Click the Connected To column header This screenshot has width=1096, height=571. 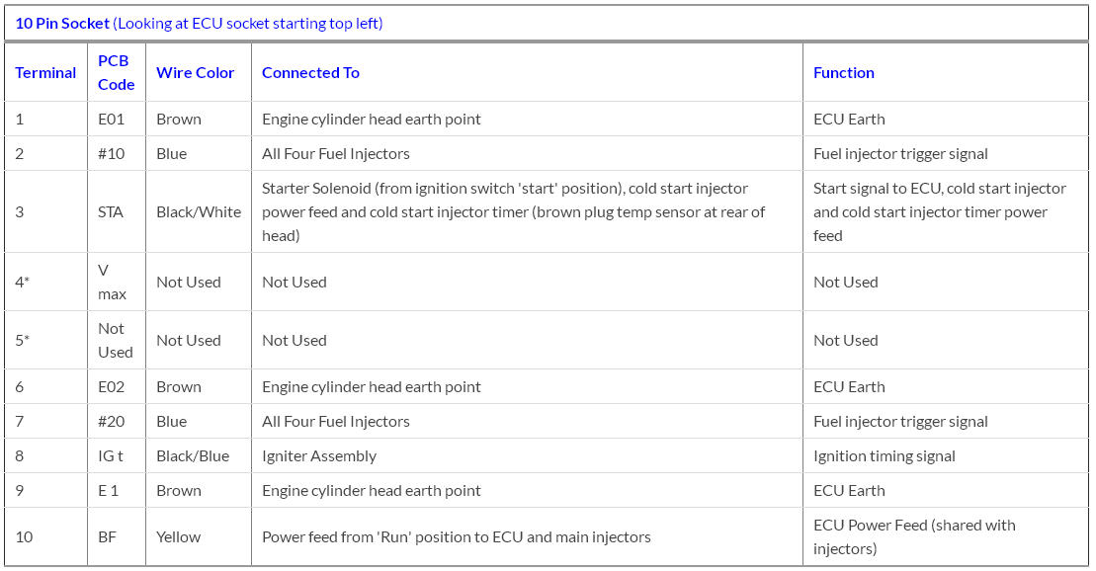pyautogui.click(x=310, y=72)
